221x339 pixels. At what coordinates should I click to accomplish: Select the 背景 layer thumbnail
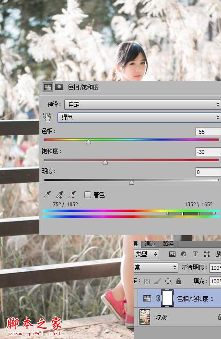145,317
